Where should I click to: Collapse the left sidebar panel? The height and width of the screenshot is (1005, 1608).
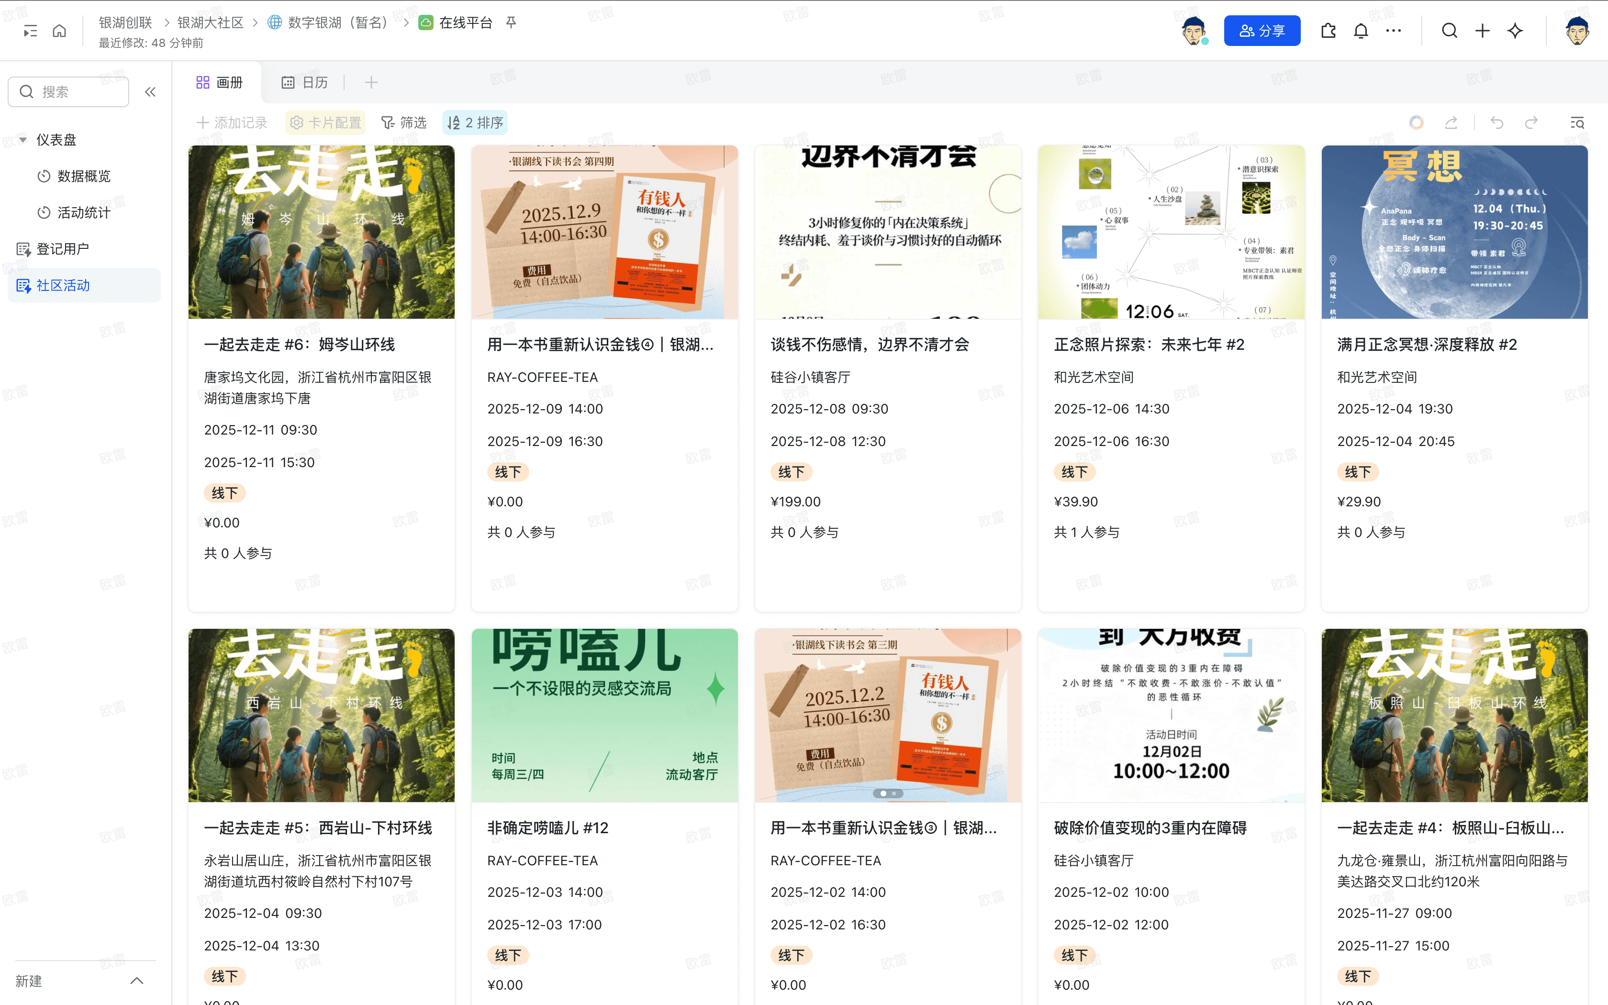coord(149,92)
